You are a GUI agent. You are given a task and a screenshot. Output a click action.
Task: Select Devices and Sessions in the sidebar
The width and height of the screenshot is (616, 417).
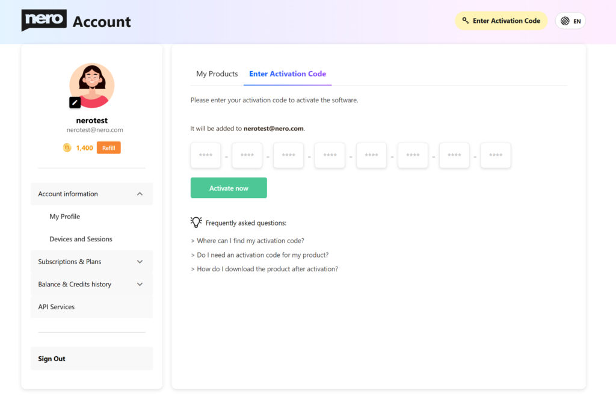click(x=81, y=239)
